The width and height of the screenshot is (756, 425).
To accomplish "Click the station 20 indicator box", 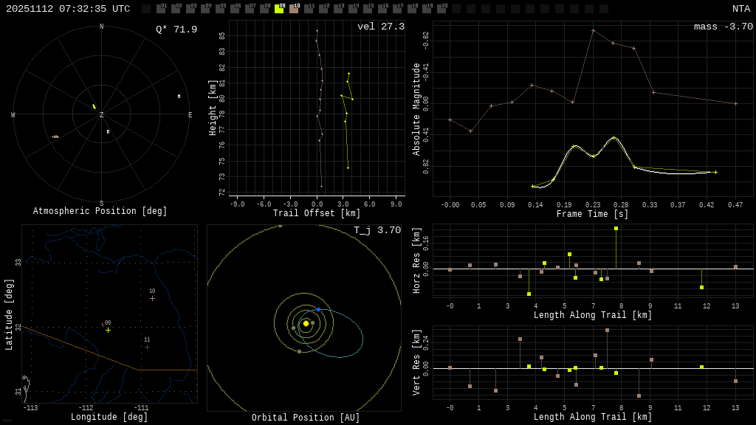I will pos(441,9).
